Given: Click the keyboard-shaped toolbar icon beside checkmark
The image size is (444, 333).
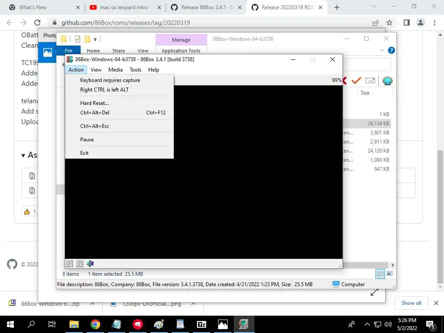Looking at the screenshot, I should click(370, 81).
